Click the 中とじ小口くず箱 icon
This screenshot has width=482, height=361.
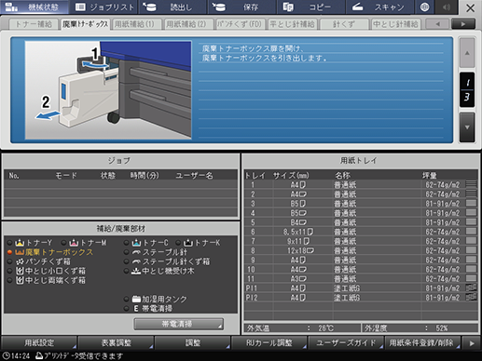coord(20,271)
